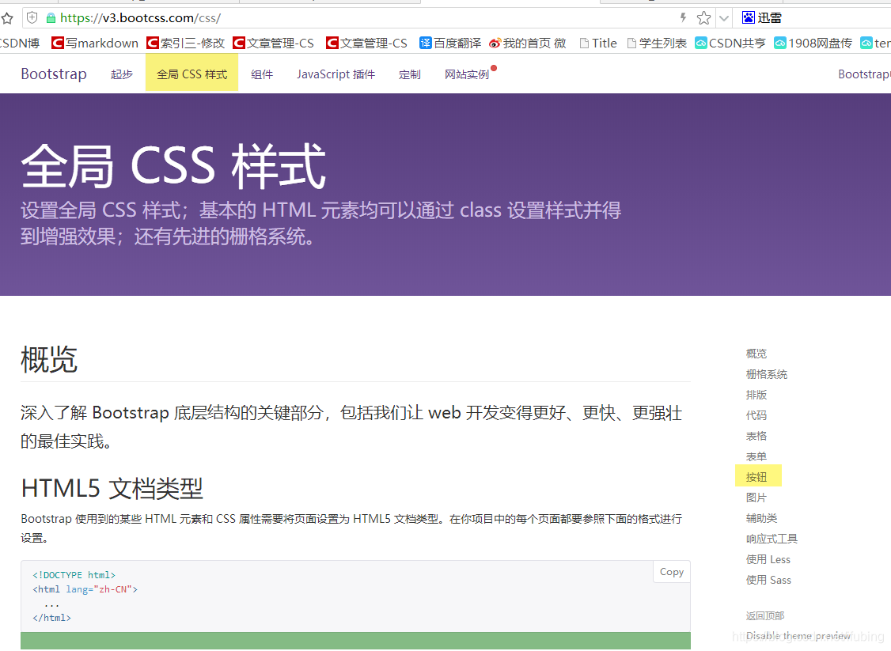Click the bookmark star beside the address bar

tap(7, 19)
